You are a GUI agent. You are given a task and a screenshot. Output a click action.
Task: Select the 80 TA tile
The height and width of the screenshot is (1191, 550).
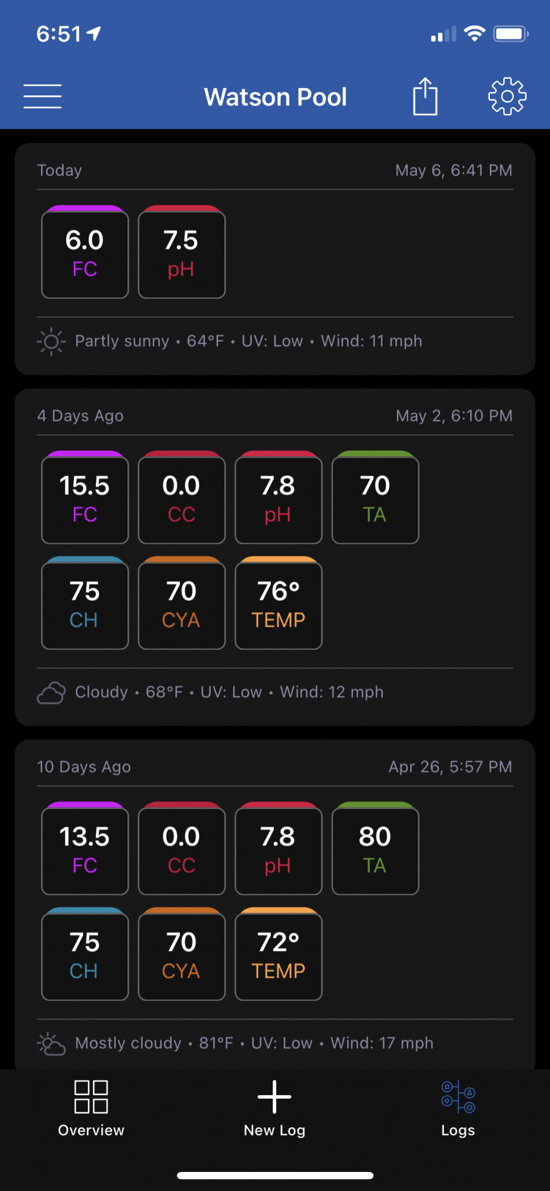point(376,849)
